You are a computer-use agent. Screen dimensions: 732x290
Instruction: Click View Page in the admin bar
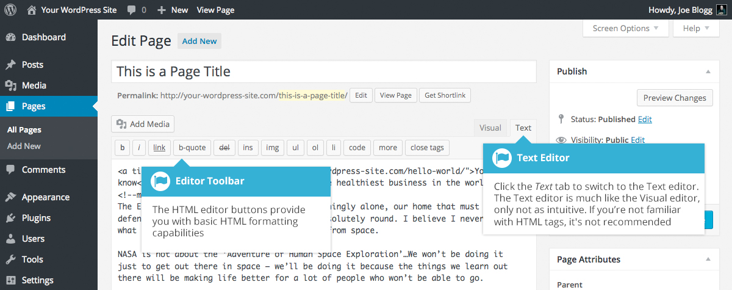click(x=215, y=10)
